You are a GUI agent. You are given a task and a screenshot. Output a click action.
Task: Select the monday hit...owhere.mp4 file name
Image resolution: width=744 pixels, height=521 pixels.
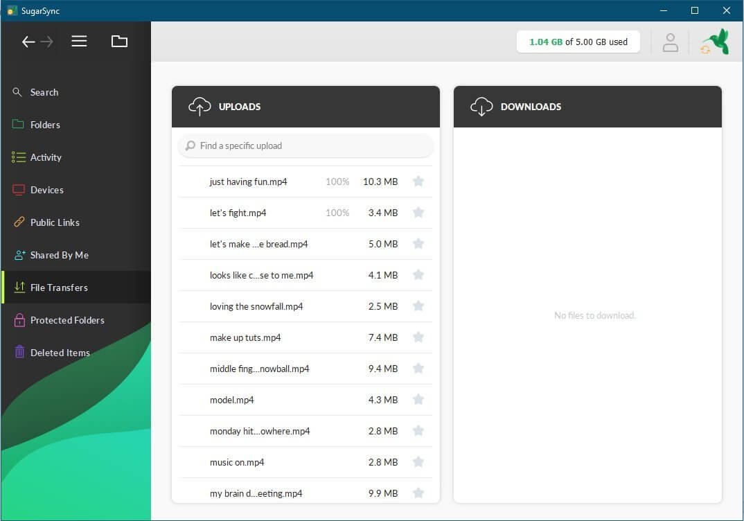[x=260, y=432]
